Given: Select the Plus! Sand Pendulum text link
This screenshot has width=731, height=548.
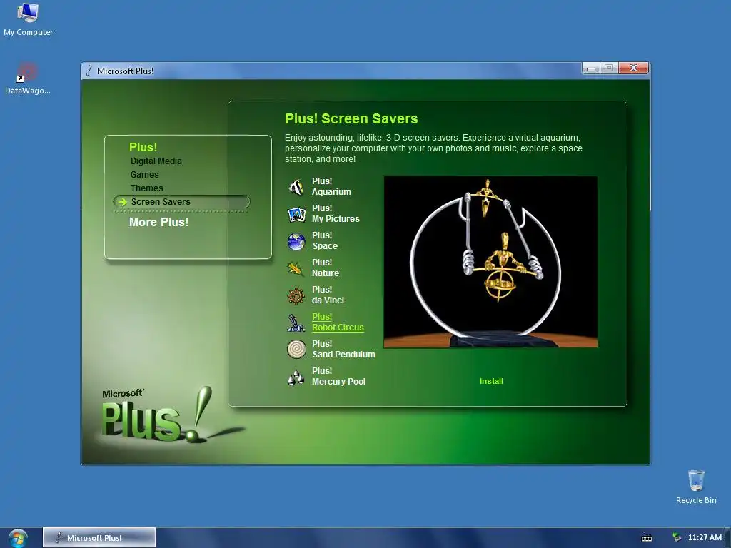Looking at the screenshot, I should coord(343,349).
